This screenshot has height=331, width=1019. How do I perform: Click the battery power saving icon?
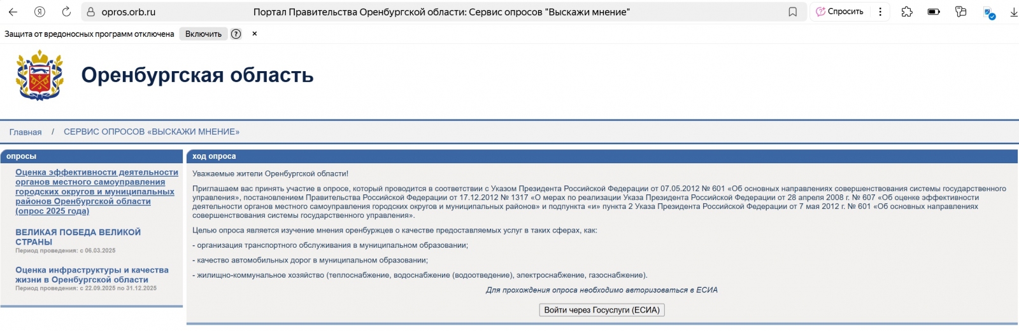(934, 12)
